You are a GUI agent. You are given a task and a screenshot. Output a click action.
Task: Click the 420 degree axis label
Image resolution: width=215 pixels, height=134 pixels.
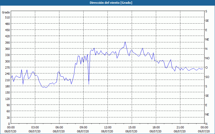point(8,36)
